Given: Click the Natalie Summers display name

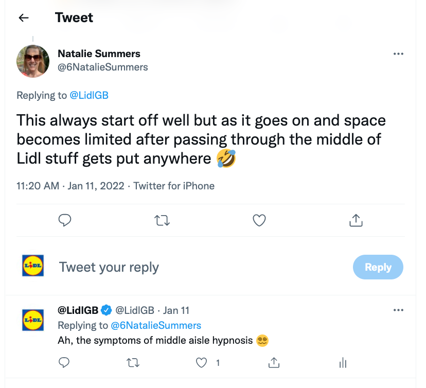Looking at the screenshot, I should tap(99, 54).
